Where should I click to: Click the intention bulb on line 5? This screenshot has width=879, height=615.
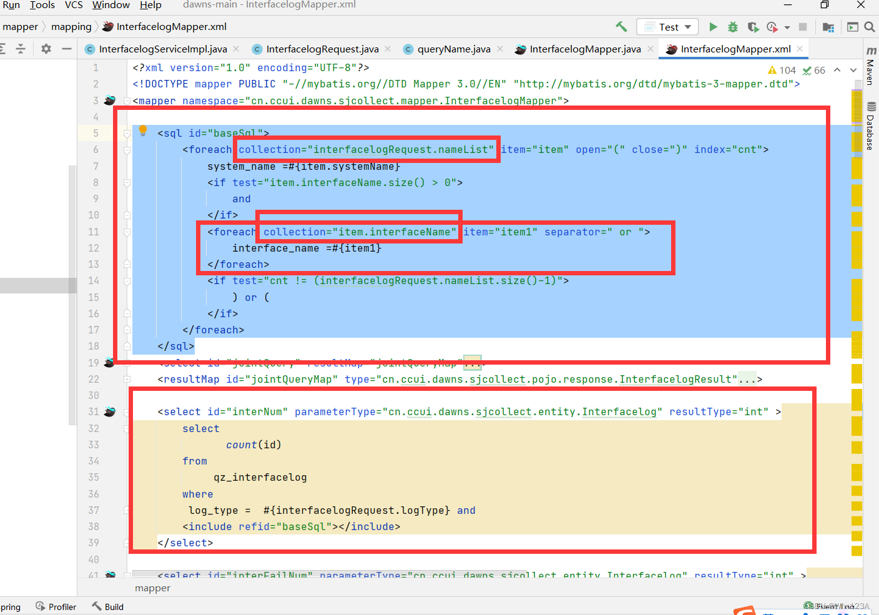pos(142,129)
